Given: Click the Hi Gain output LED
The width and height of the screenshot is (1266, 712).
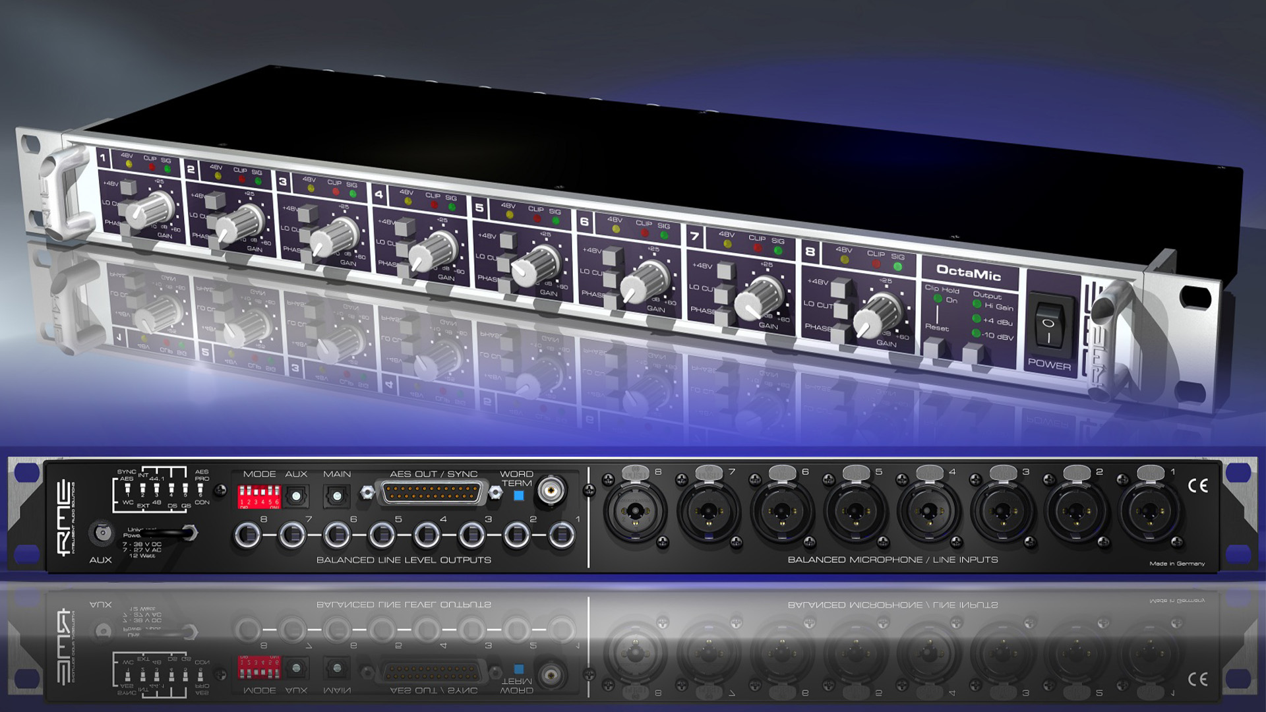Looking at the screenshot, I should click(977, 304).
